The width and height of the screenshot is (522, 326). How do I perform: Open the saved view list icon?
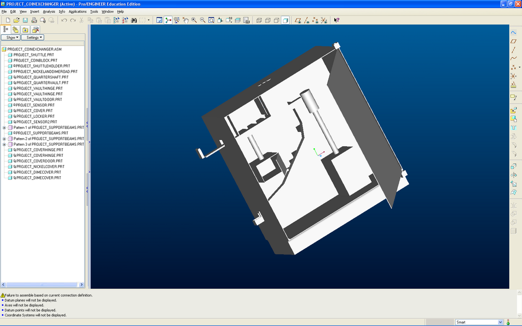229,20
